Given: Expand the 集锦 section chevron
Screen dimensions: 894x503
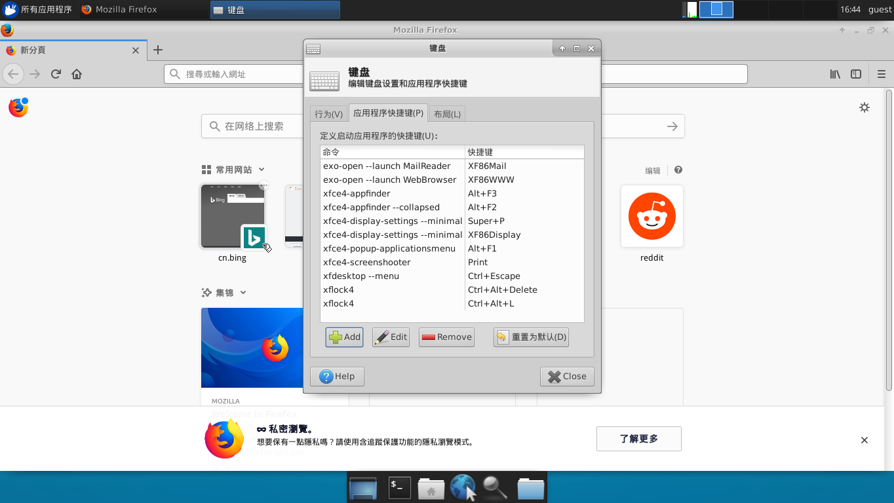Looking at the screenshot, I should (243, 293).
